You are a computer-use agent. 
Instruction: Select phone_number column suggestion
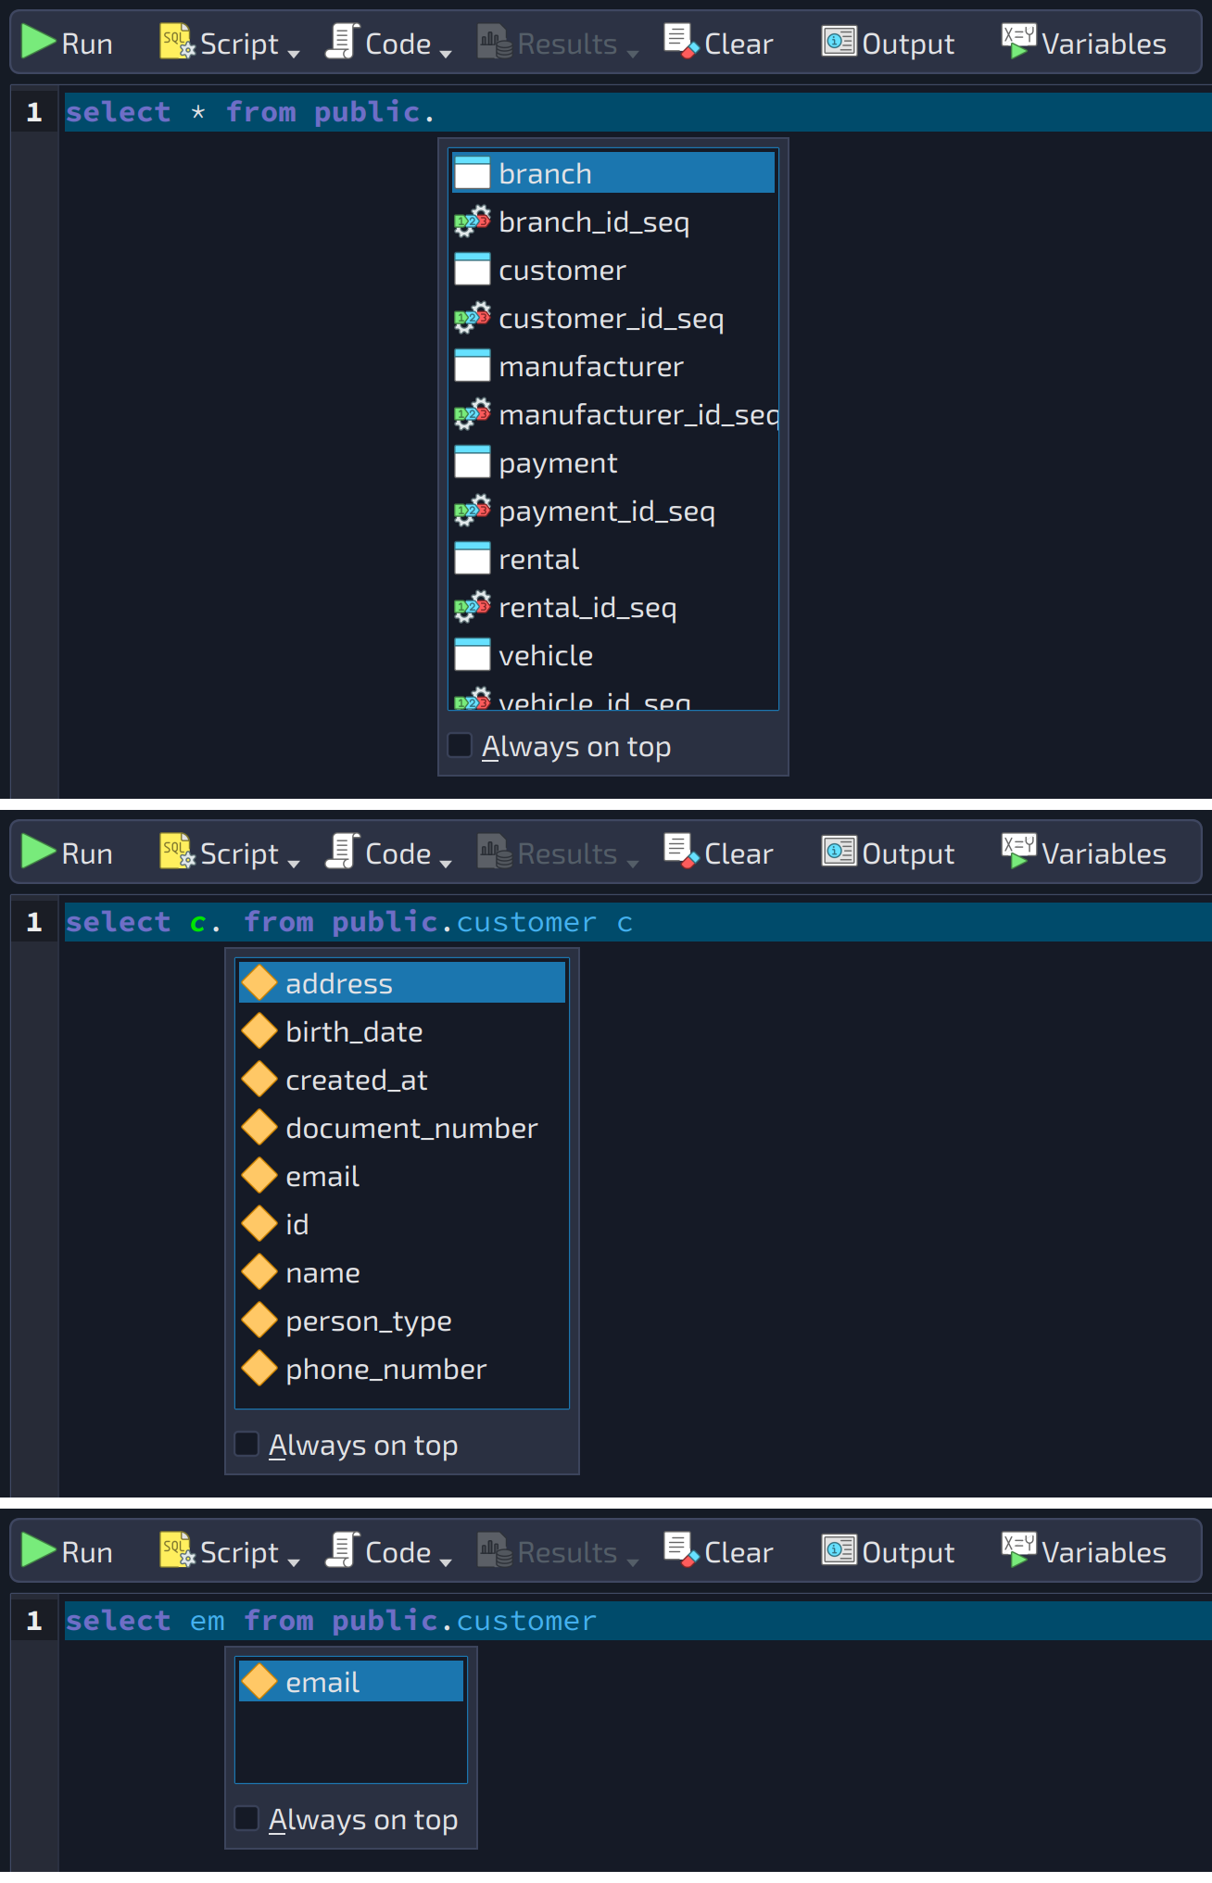click(402, 1369)
